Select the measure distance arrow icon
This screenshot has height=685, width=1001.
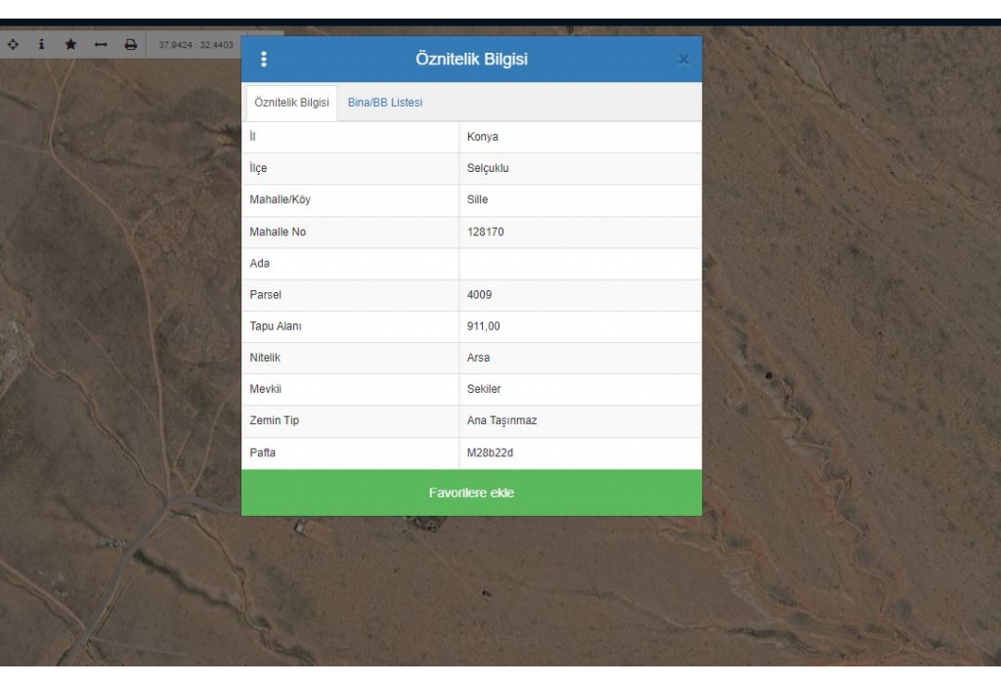point(100,44)
